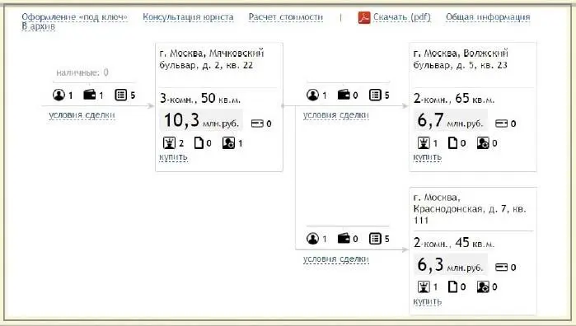Click the card icon beside 6,3 млн.руб.
The width and height of the screenshot is (576, 326).
(x=502, y=268)
